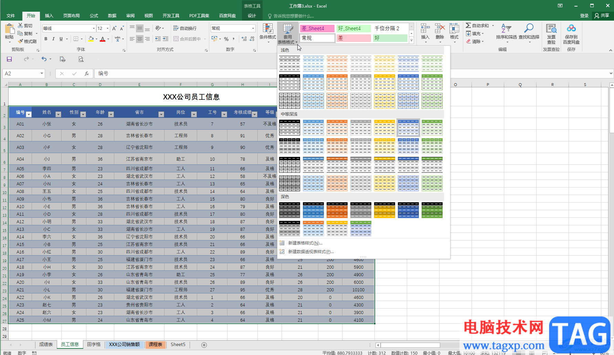This screenshot has height=355, width=614.
Task: Expand the Name Box dropdown arrow
Action: click(x=42, y=74)
